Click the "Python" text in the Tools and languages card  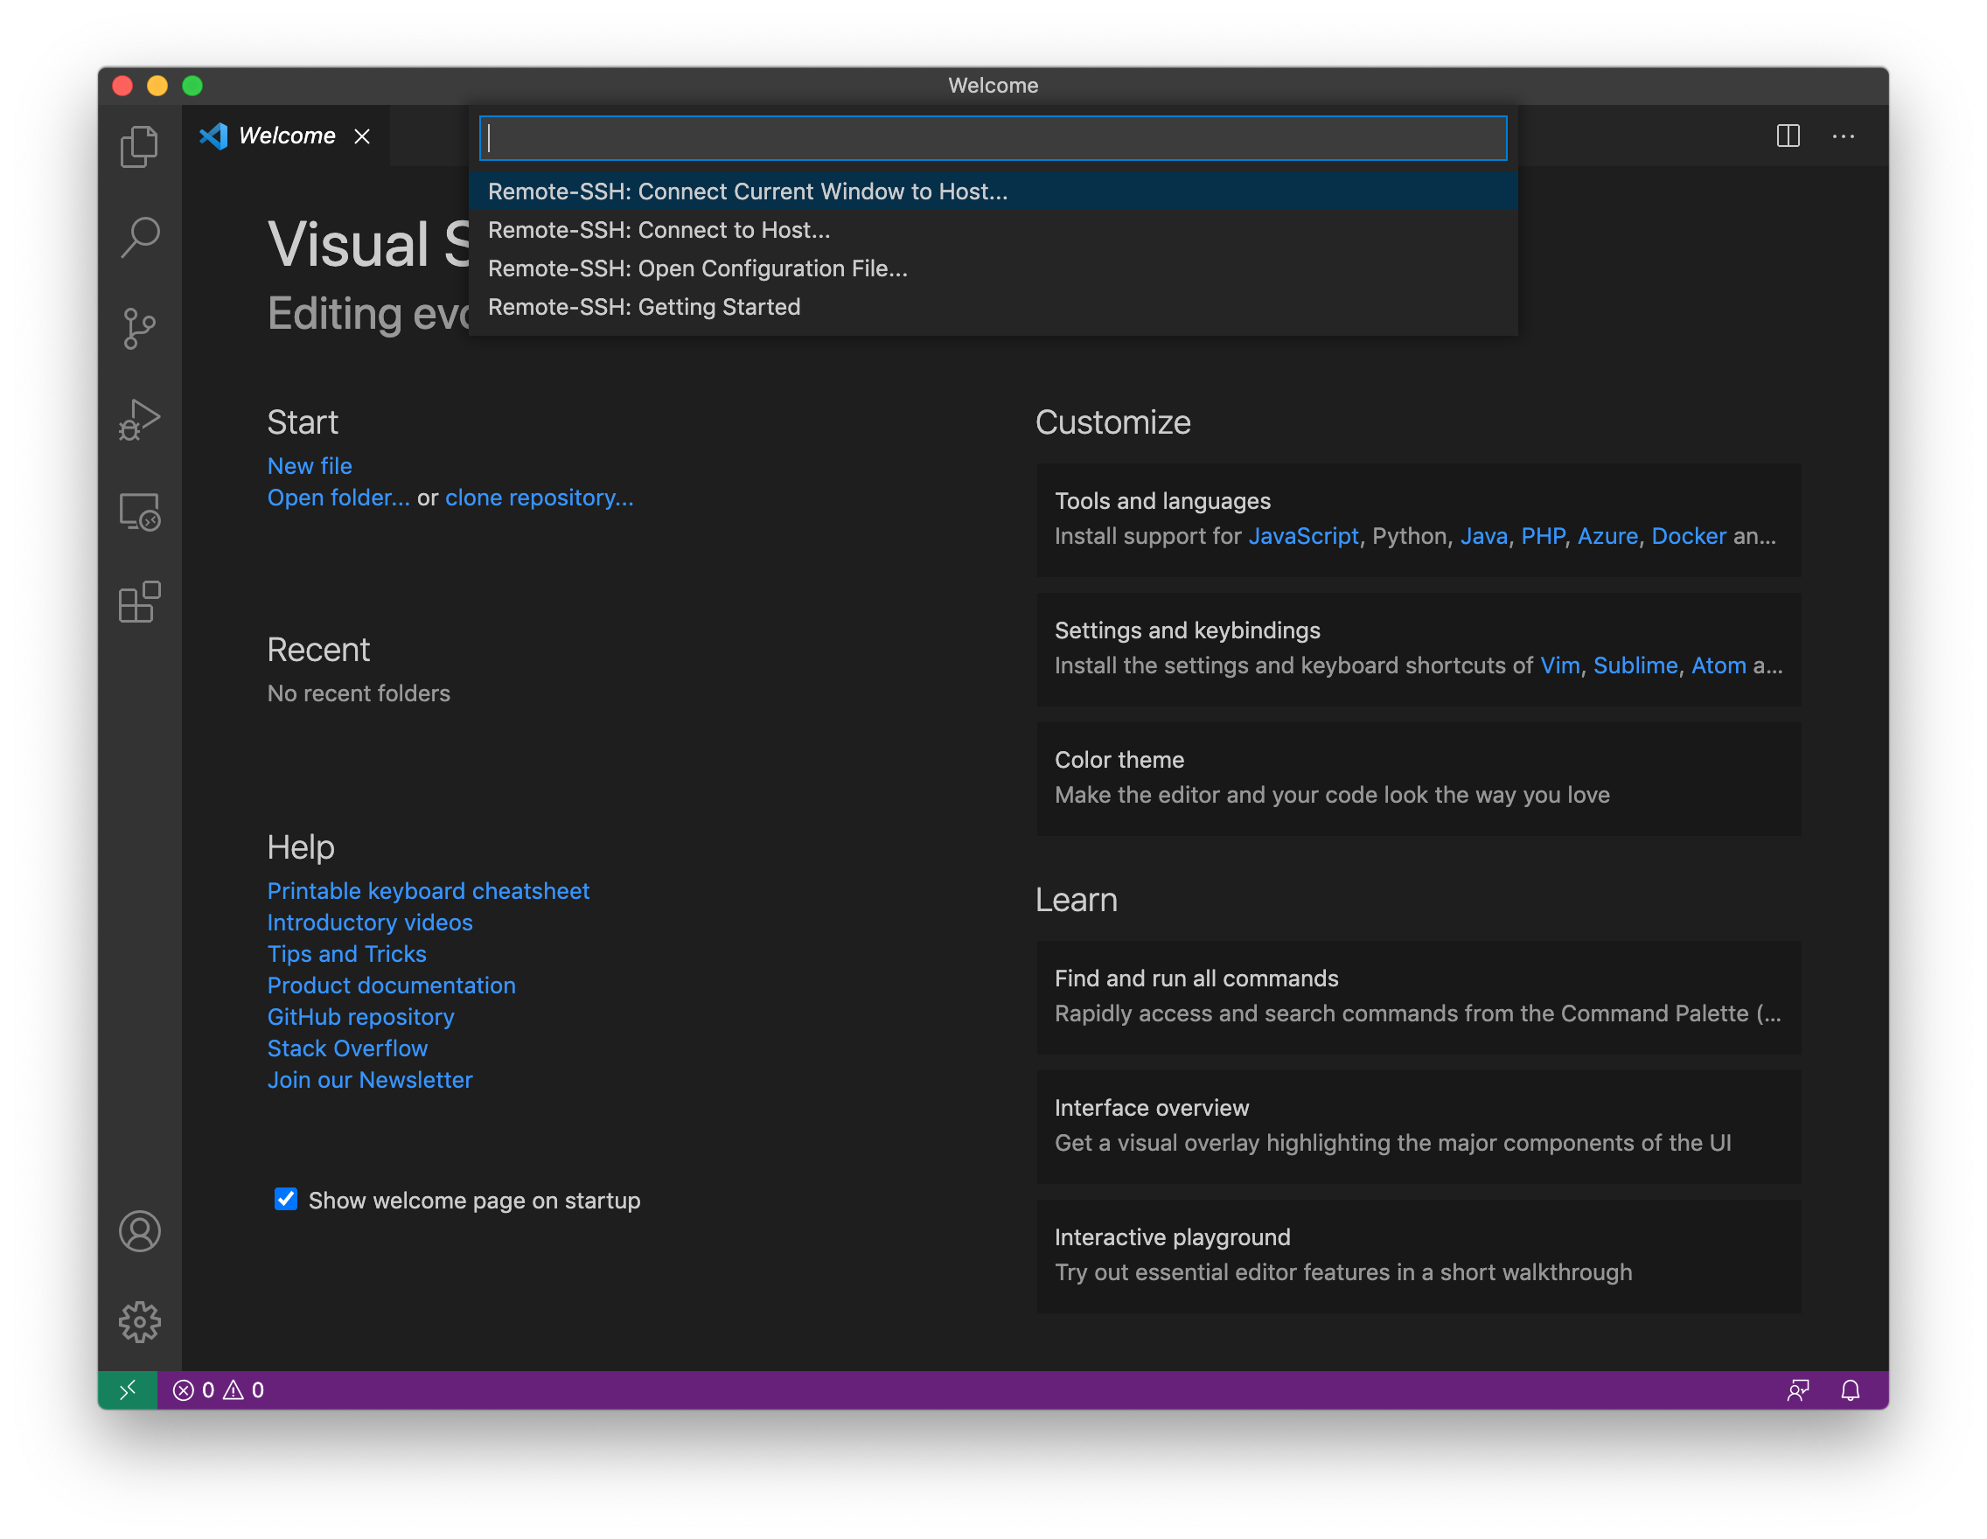[x=1409, y=536]
